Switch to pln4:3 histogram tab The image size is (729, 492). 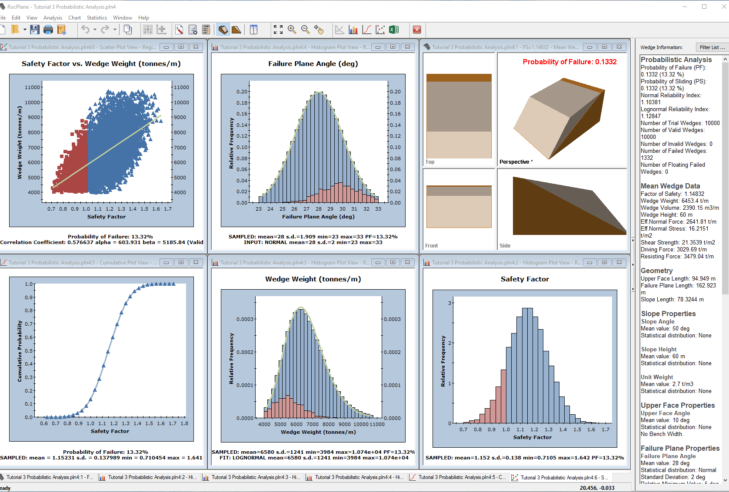[x=252, y=477]
